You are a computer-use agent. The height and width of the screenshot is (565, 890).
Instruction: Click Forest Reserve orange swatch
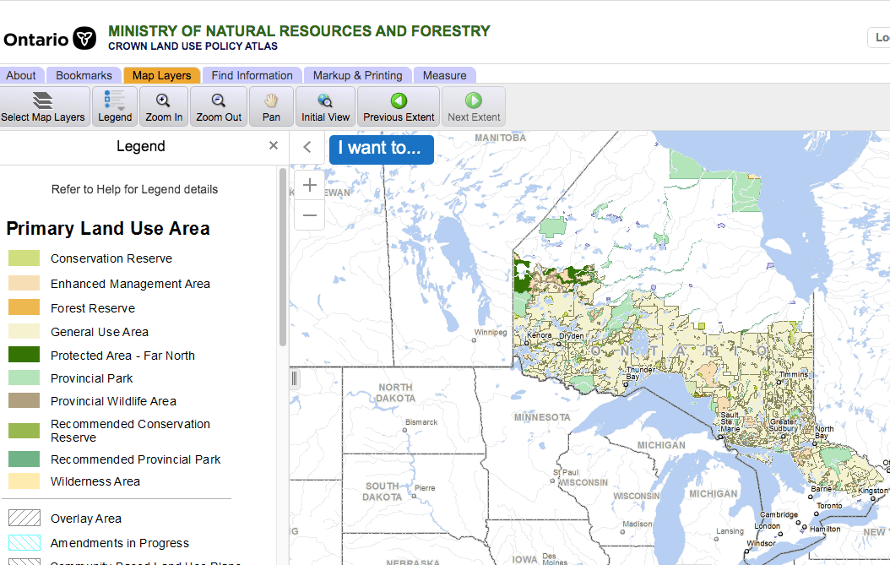tap(24, 307)
